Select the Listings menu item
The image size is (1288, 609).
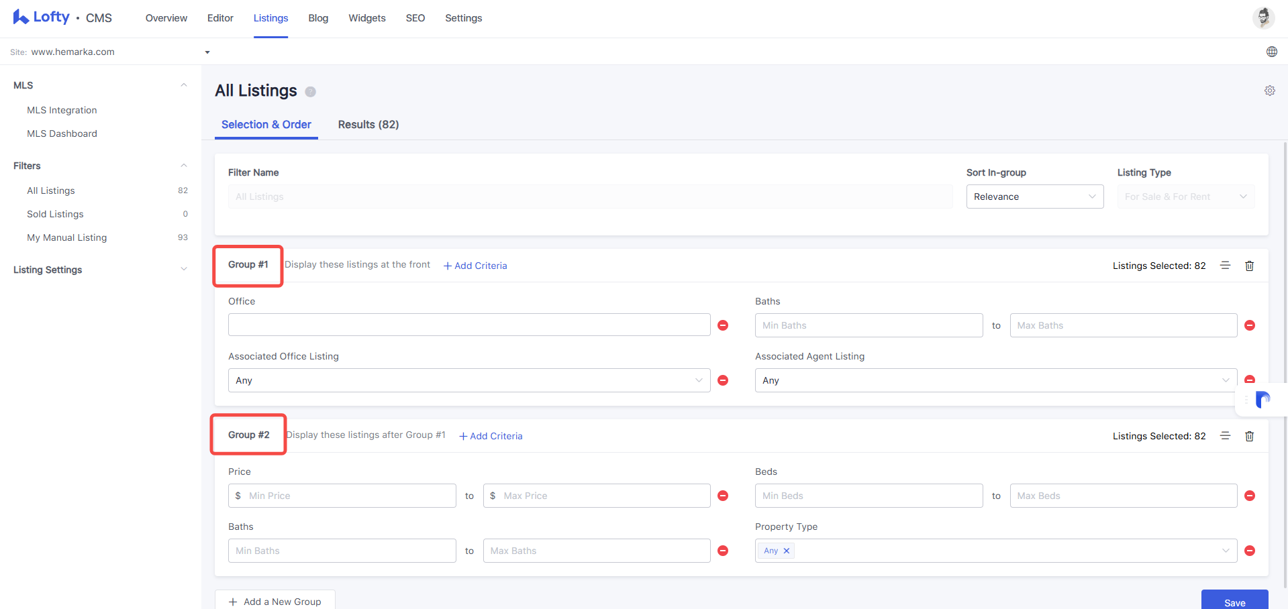270,18
